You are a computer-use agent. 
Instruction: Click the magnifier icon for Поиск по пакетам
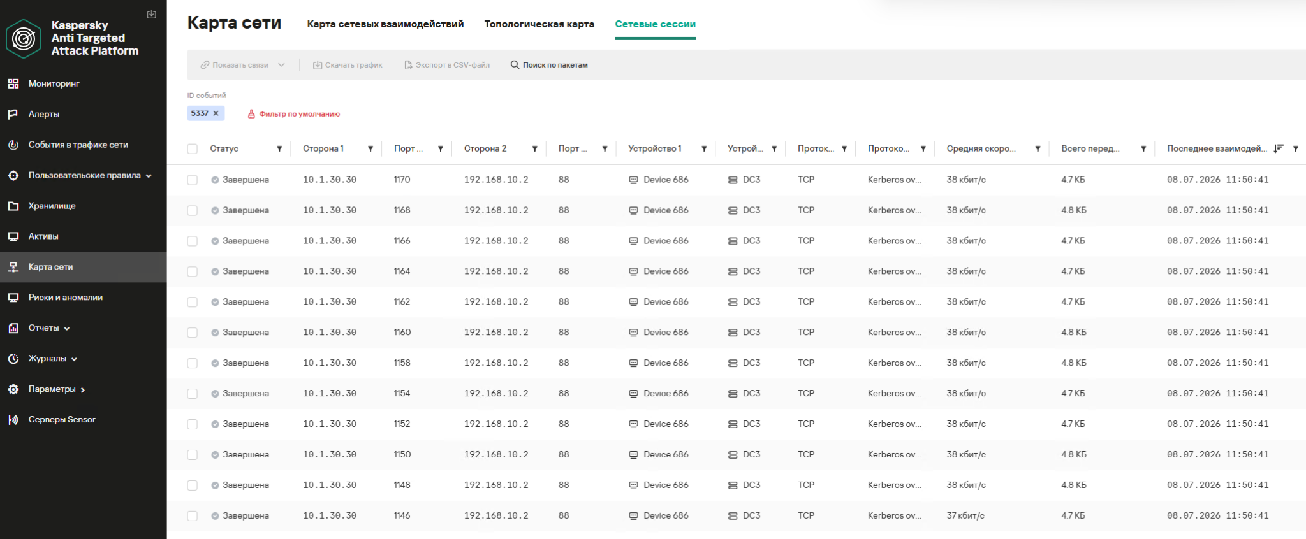[515, 64]
